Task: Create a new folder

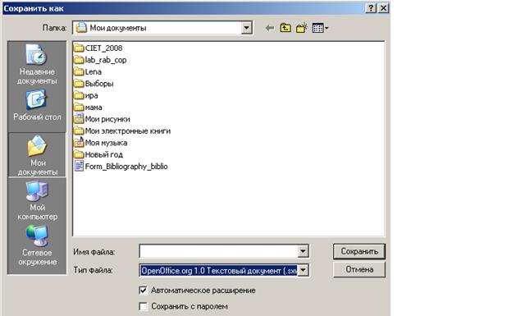Action: click(301, 28)
